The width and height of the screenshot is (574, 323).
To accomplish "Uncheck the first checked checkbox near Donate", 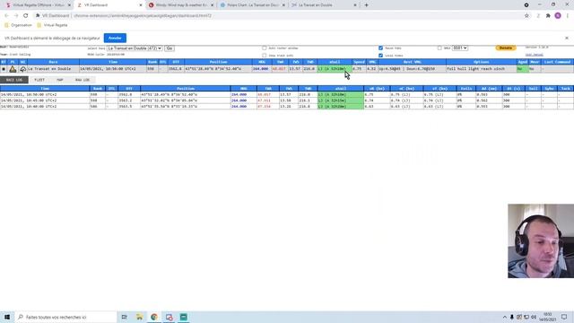I will tap(380, 48).
